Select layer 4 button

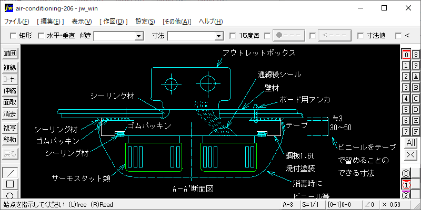point(406,99)
